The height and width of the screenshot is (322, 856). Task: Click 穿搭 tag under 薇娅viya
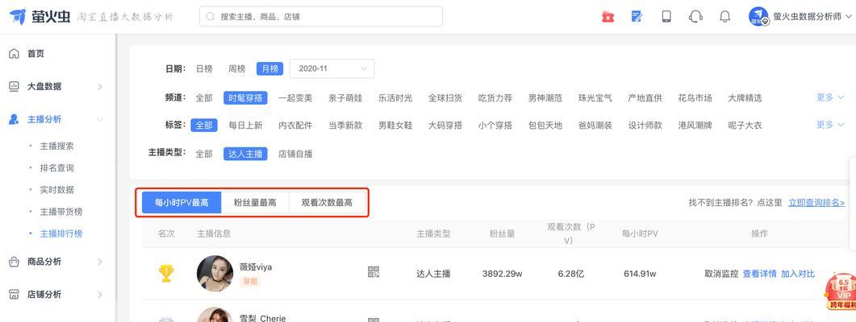(250, 281)
